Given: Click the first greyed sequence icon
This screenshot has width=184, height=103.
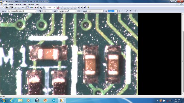Looking at the screenshot, I should 62,8.
